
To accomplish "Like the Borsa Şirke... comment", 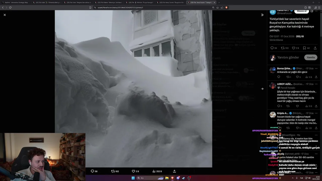I will point(297,77).
